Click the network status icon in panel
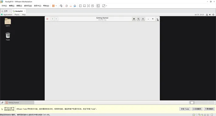The image size is (216, 116). coord(207,15)
